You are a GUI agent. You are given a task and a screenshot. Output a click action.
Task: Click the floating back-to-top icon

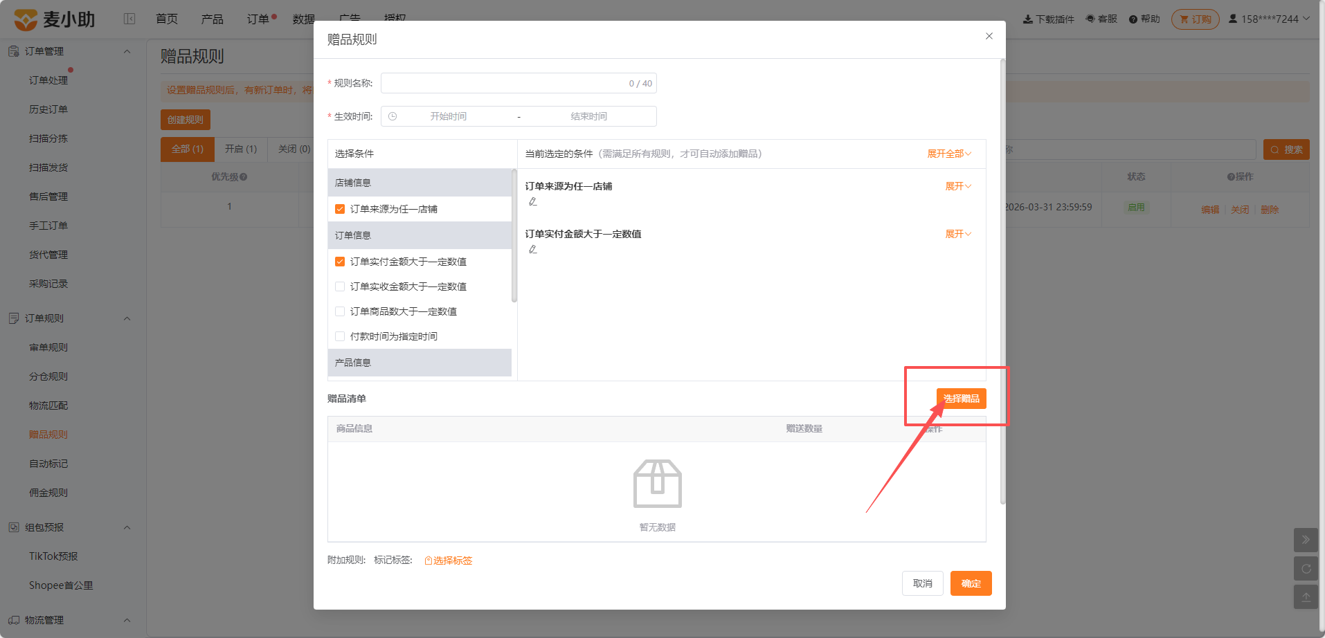click(1306, 597)
